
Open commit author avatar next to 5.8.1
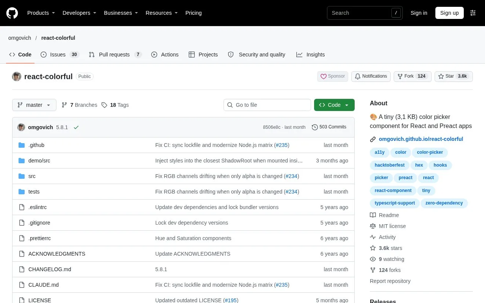coord(21,127)
